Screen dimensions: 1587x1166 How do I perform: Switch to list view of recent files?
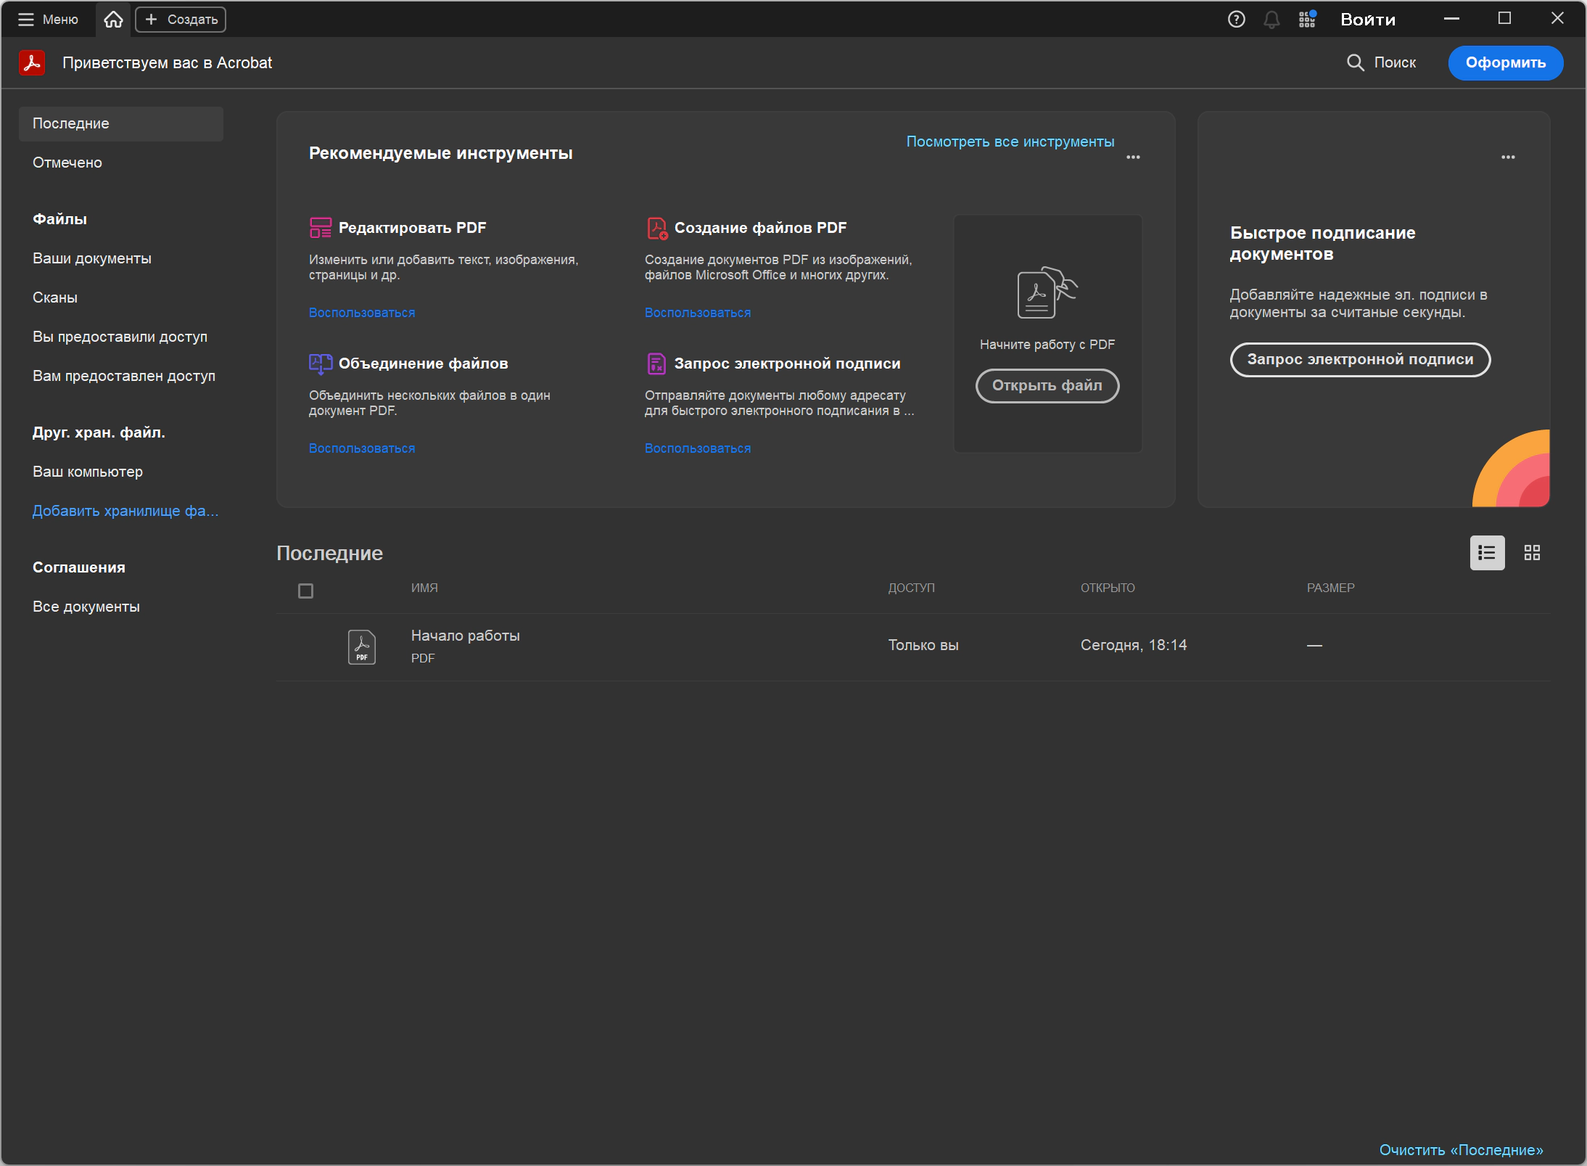tap(1487, 553)
